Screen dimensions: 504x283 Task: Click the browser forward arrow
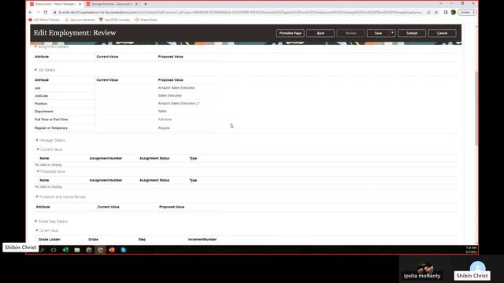click(38, 13)
